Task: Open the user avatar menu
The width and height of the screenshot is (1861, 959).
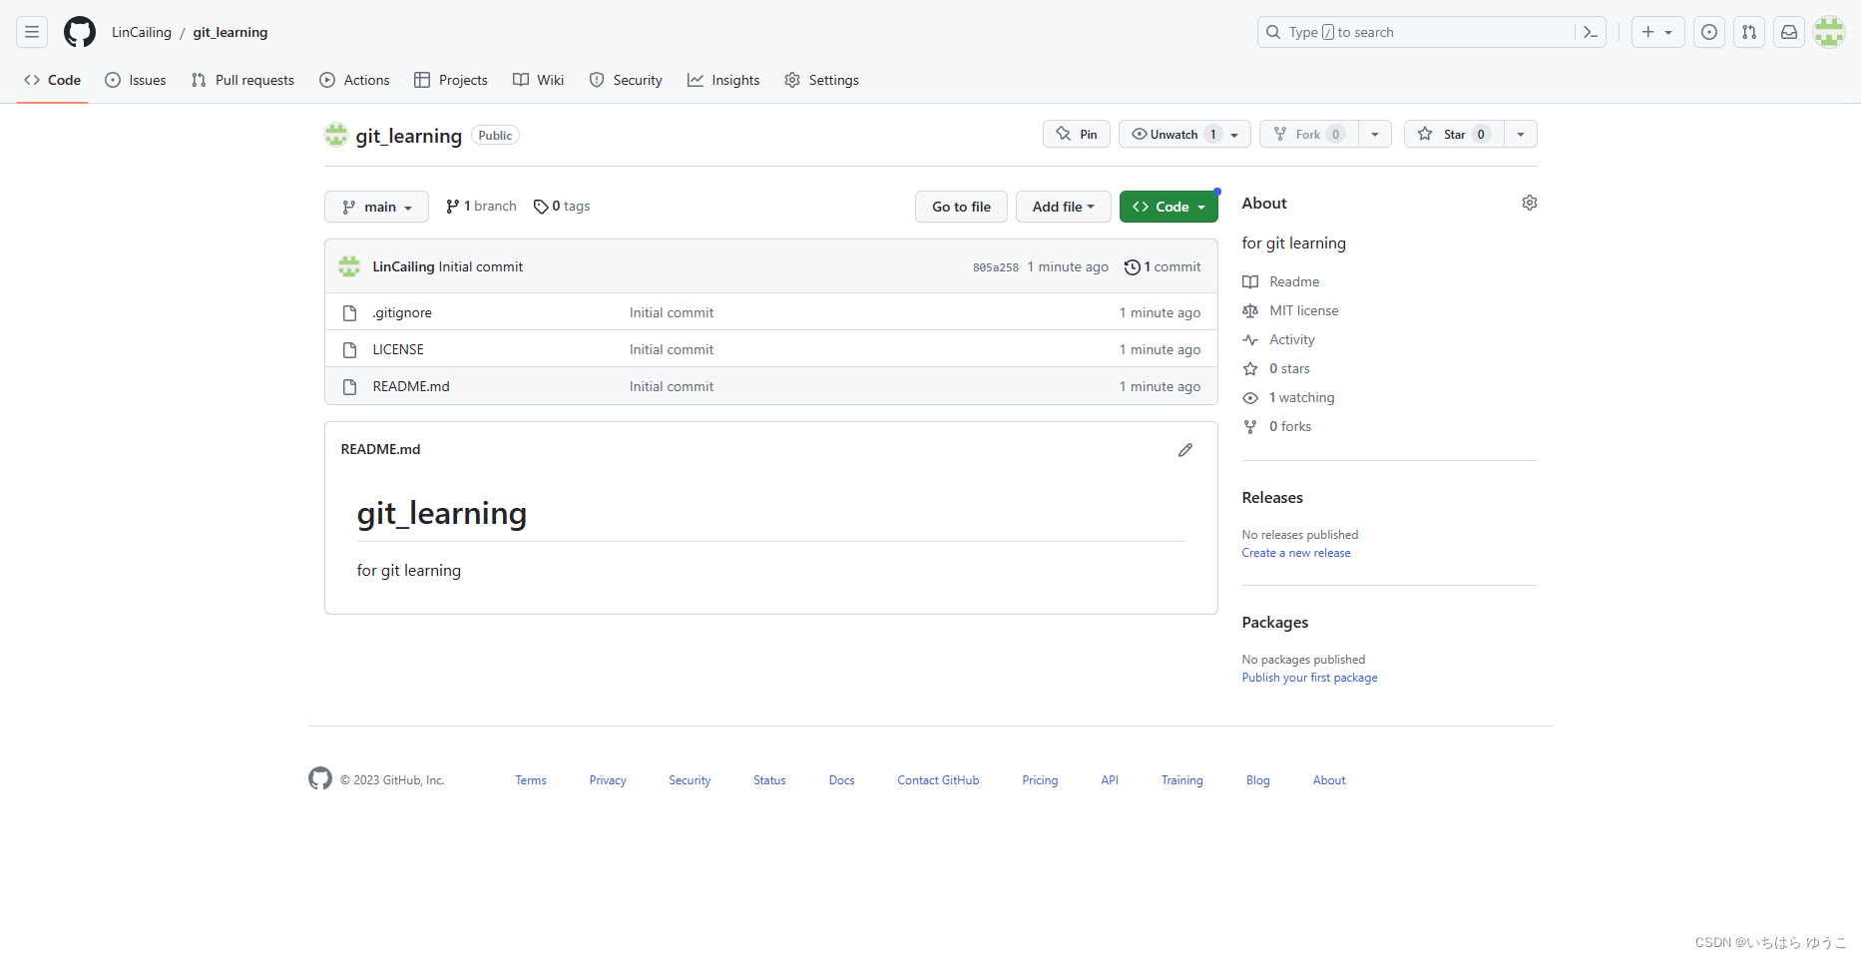Action: pyautogui.click(x=1829, y=32)
